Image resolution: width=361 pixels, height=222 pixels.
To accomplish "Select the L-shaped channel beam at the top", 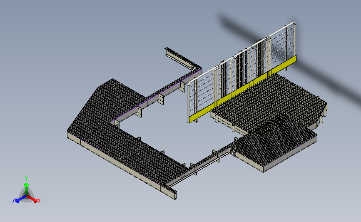I will 182,59.
